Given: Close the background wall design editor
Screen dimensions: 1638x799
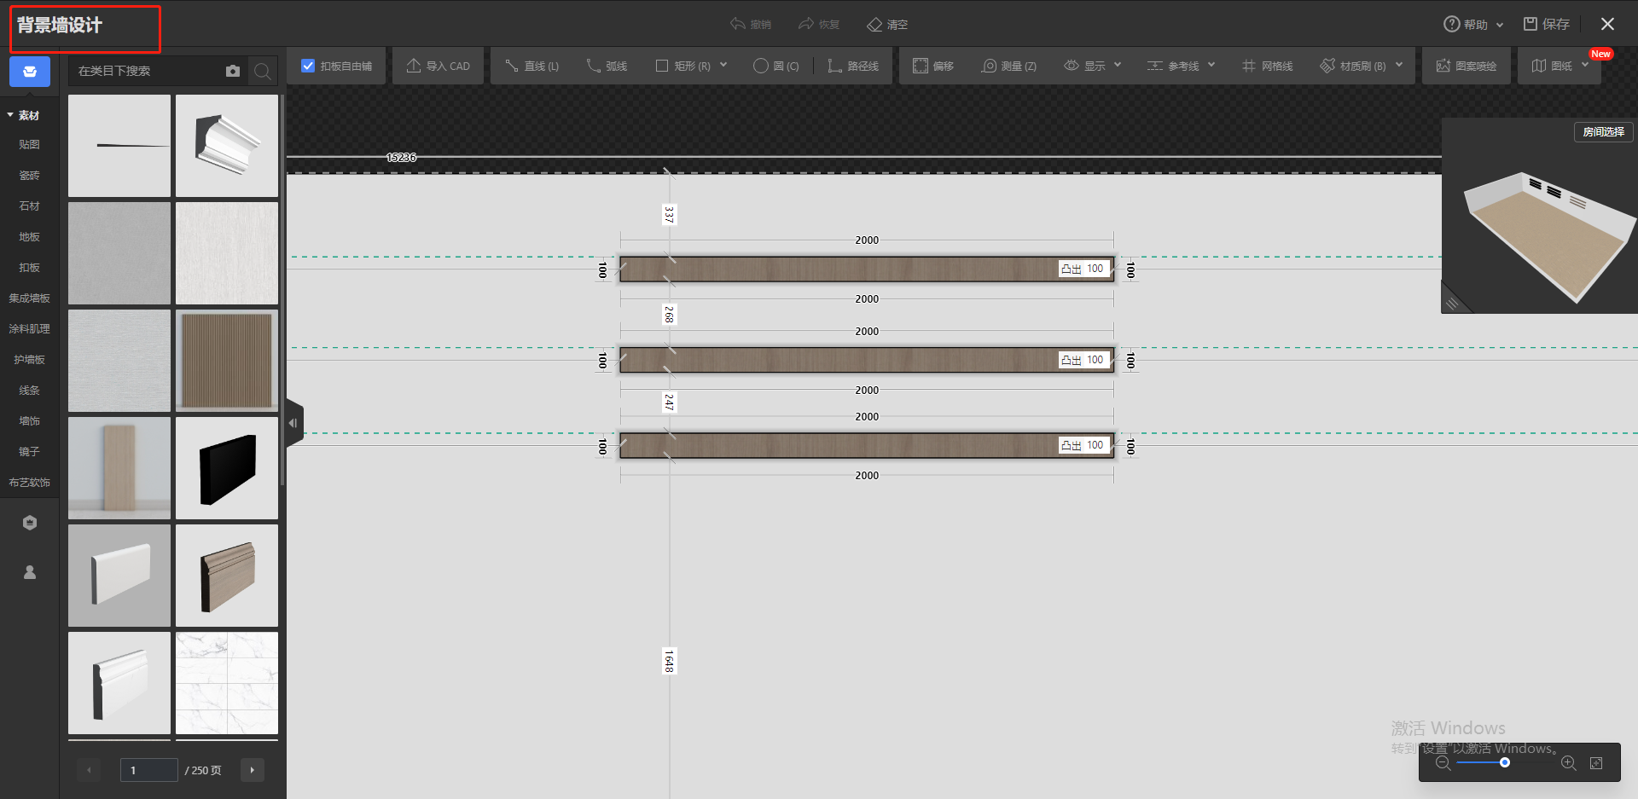Looking at the screenshot, I should tap(1607, 24).
